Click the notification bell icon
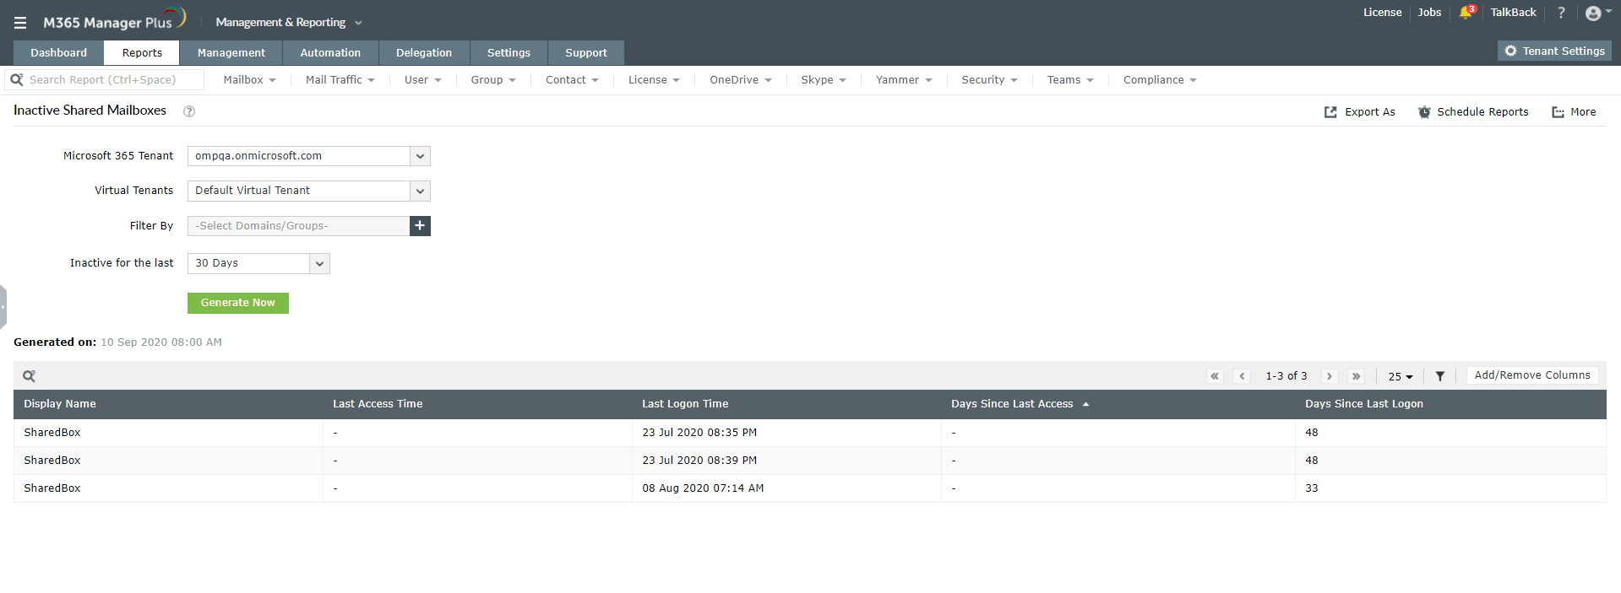Image resolution: width=1621 pixels, height=593 pixels. 1466,13
